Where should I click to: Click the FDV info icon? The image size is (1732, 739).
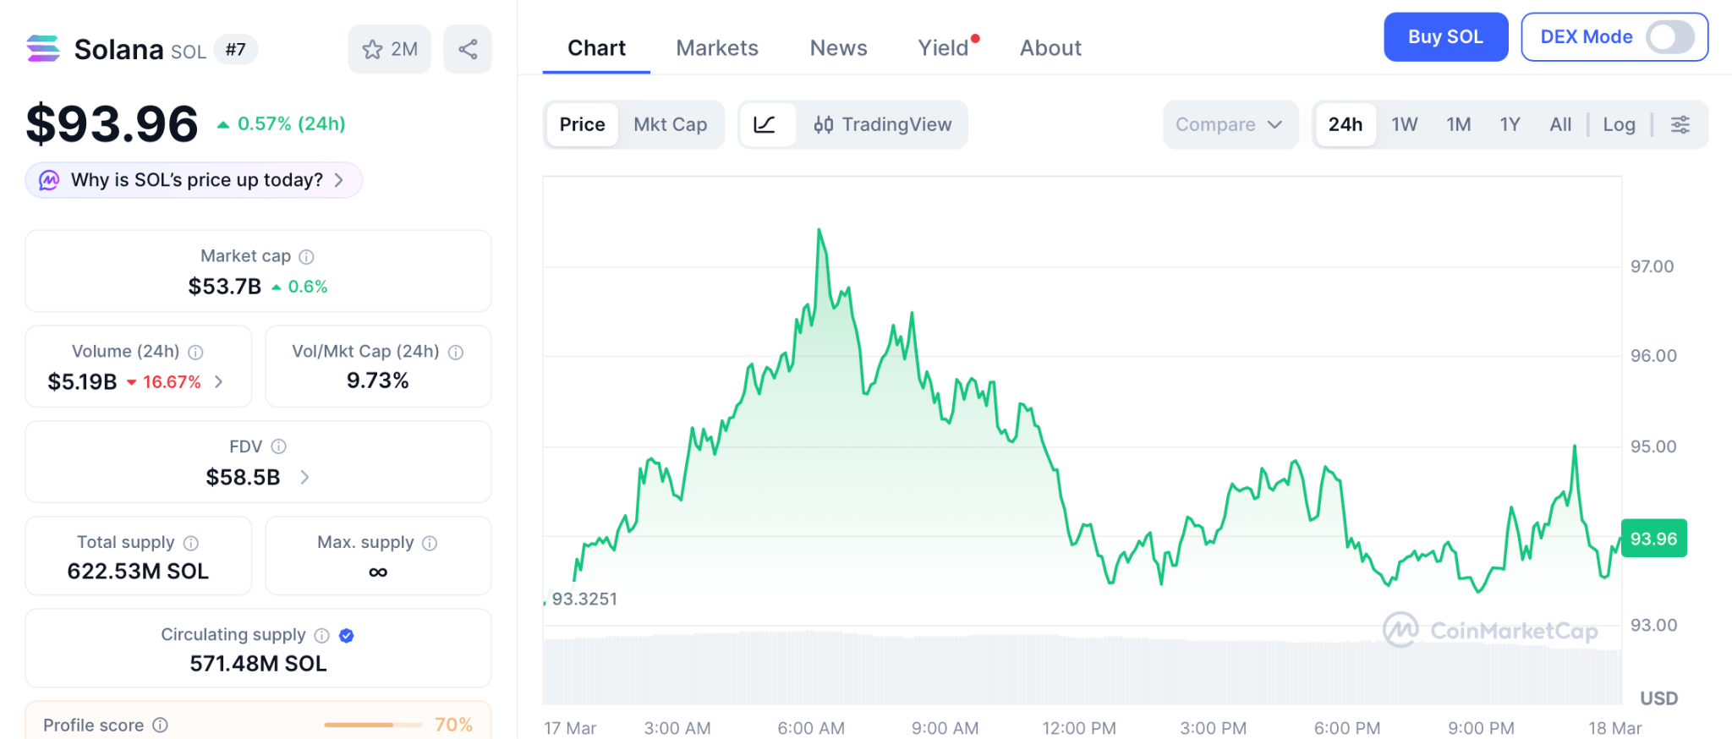coord(279,447)
